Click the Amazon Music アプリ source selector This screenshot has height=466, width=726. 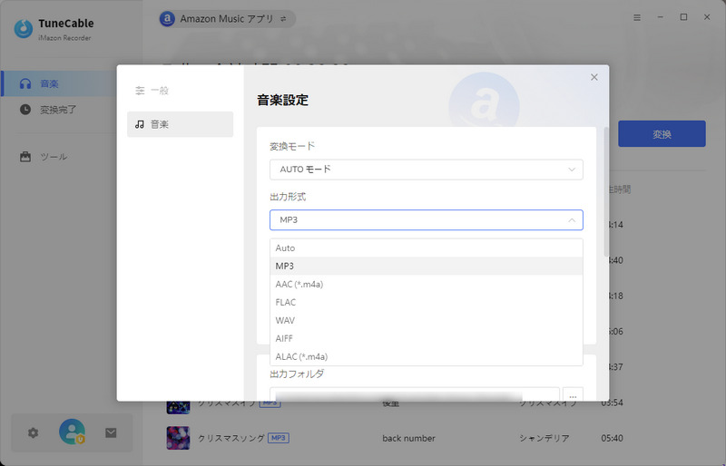click(x=228, y=19)
